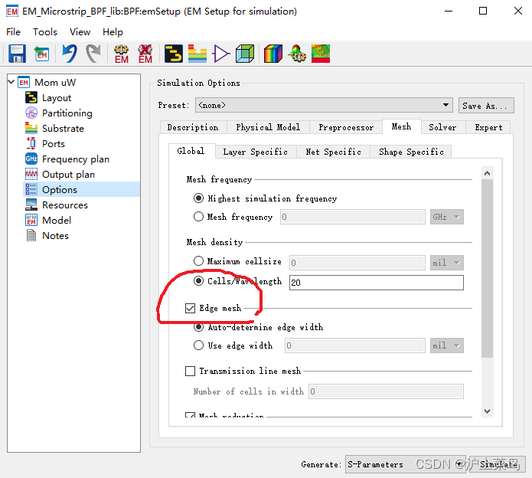532x478 pixels.
Task: Select Notes in the setup tree
Action: 55,235
